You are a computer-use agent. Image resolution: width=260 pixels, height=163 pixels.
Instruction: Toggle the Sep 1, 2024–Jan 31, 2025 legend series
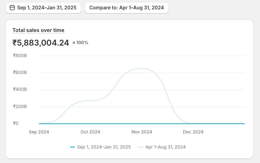(104, 147)
